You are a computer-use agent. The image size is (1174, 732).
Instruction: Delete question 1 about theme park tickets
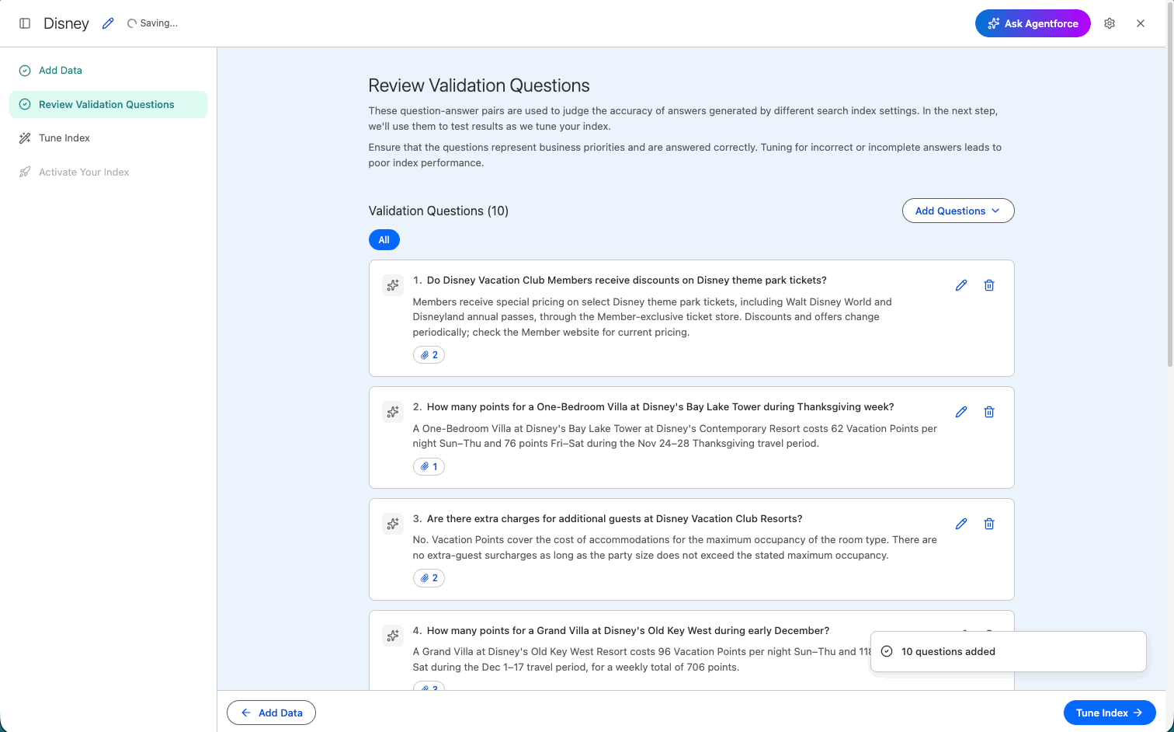[x=989, y=285]
